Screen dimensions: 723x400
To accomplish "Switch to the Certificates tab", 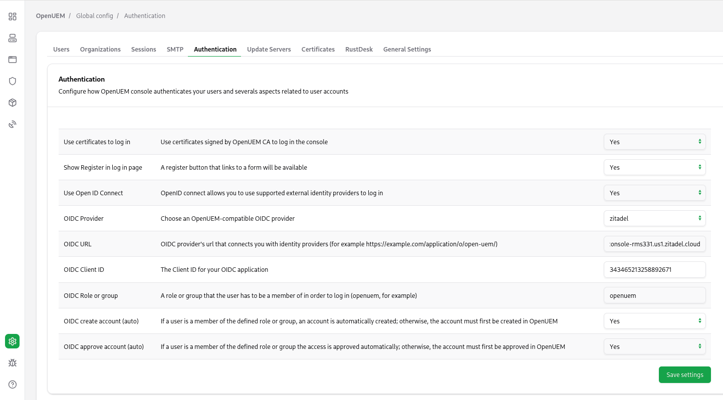I will [x=318, y=50].
